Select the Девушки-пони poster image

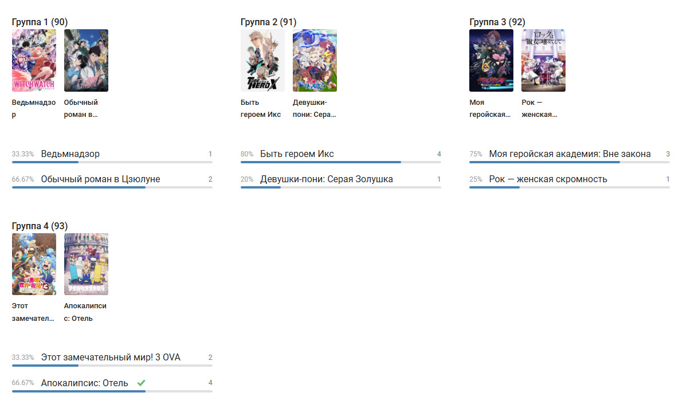pos(315,61)
